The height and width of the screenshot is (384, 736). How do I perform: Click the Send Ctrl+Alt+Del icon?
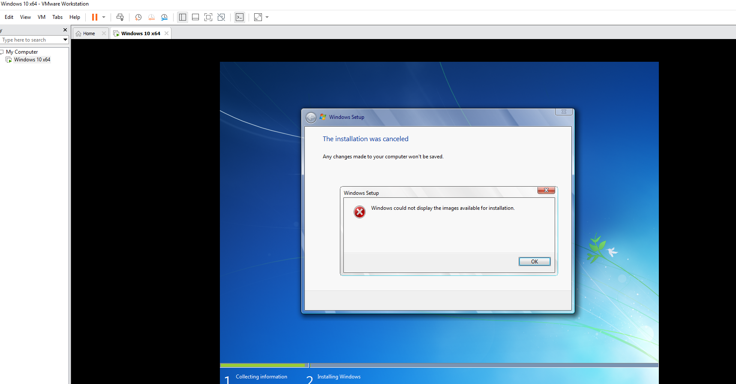[120, 17]
